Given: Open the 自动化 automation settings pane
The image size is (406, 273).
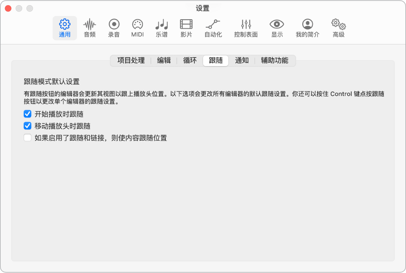Looking at the screenshot, I should [213, 28].
